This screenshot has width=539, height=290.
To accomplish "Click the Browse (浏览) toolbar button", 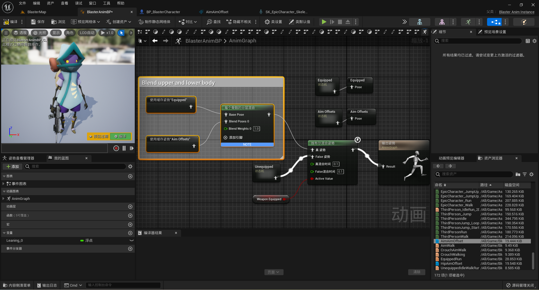I will (x=58, y=22).
